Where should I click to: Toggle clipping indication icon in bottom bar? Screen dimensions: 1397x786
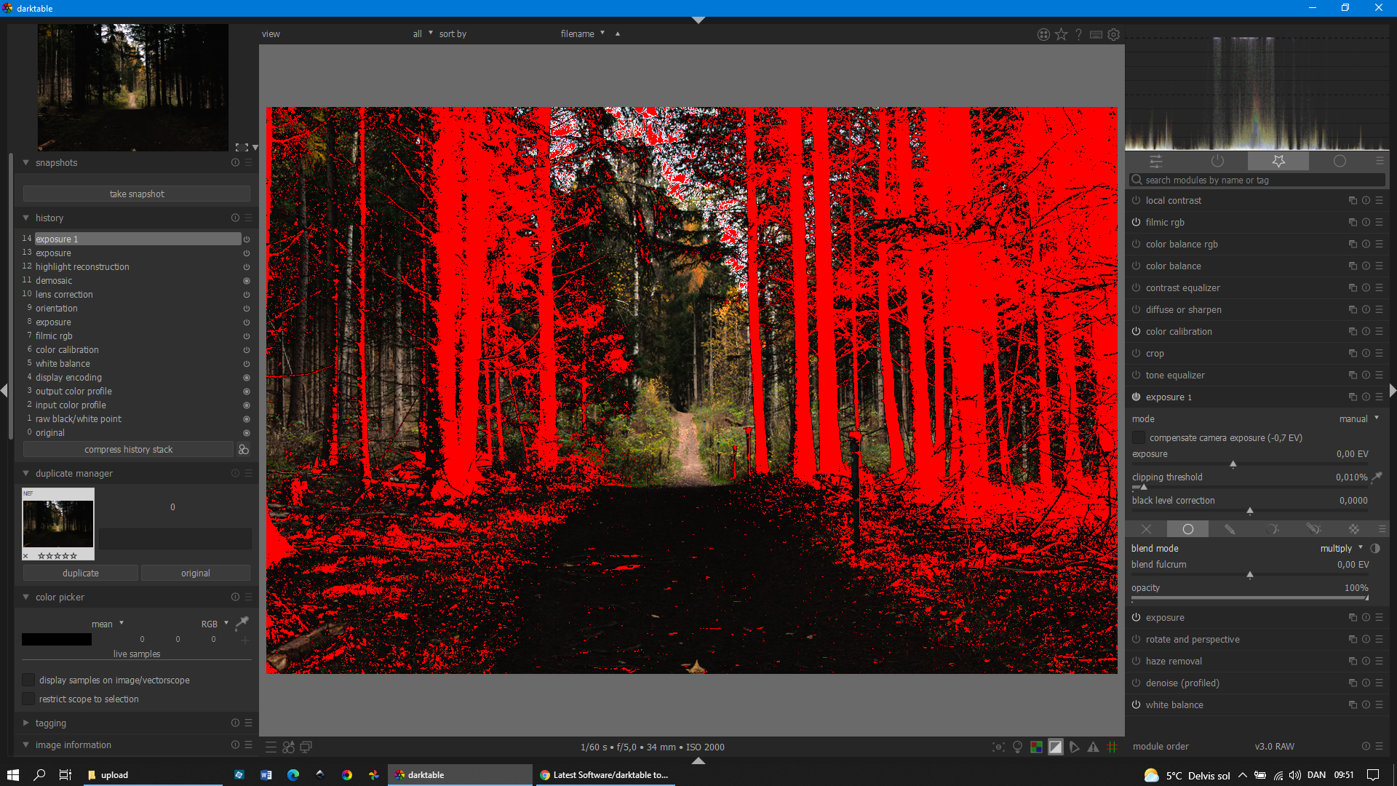(x=1055, y=747)
